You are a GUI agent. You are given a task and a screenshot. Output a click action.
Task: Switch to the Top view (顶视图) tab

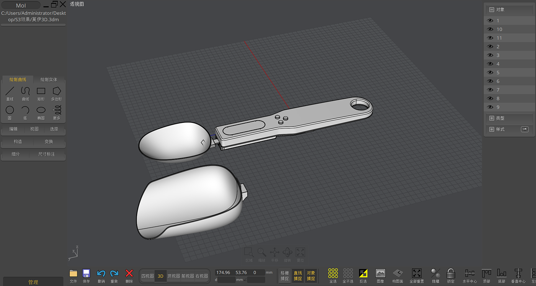tap(174, 276)
